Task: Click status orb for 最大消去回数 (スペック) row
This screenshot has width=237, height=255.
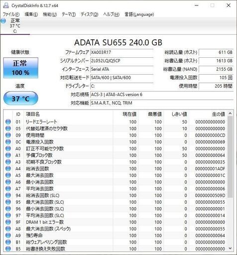Action: (8, 229)
